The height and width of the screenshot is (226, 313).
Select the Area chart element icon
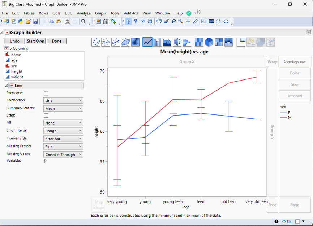coord(167,42)
